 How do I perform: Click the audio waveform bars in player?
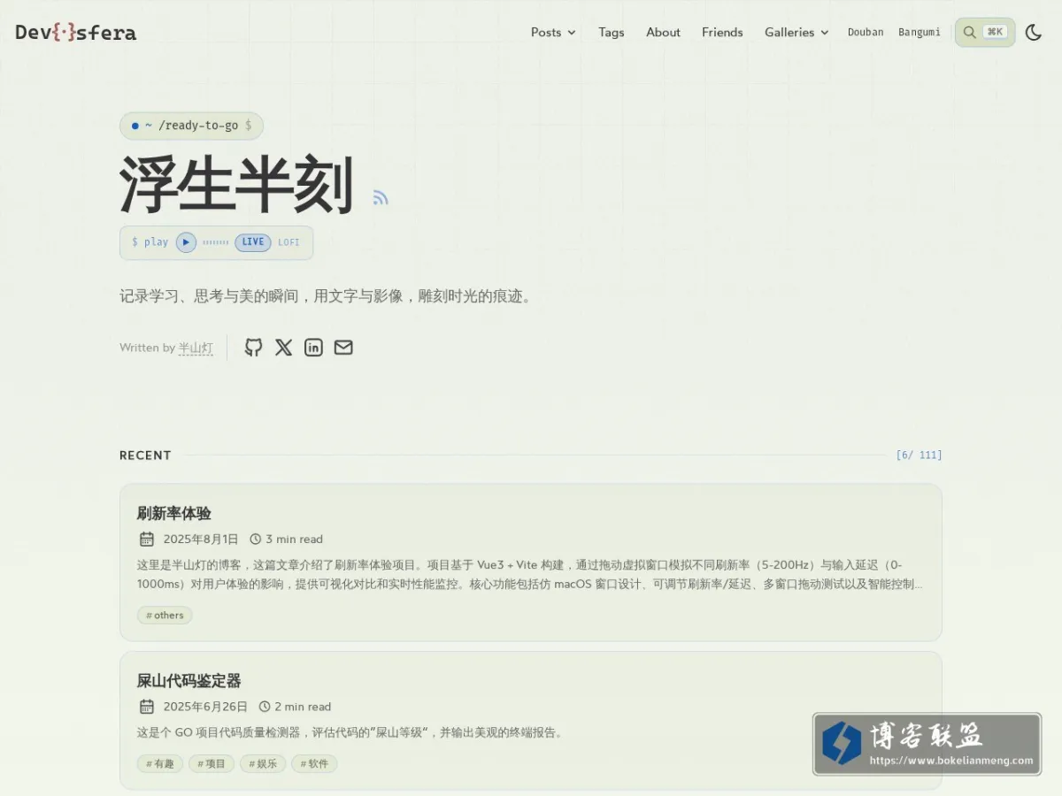click(215, 242)
